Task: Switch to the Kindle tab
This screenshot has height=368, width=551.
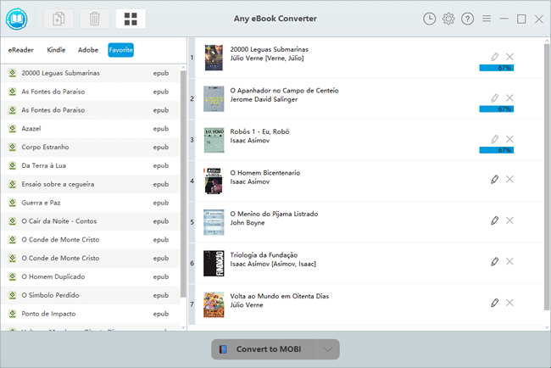Action: coord(56,50)
